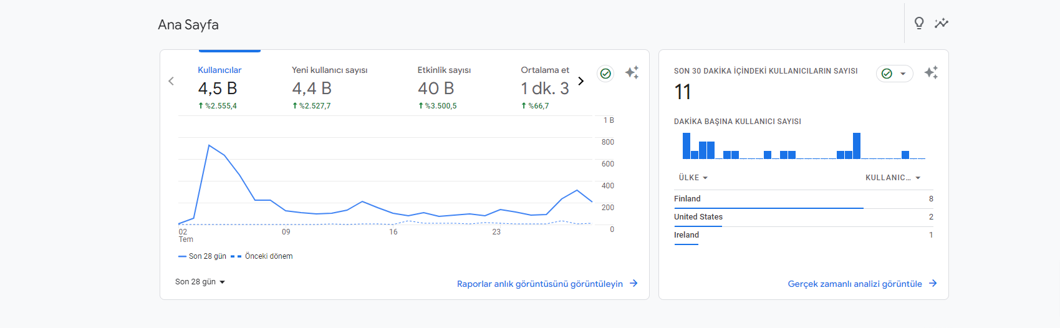Open Gerçek zamanlı analizi görüntüle link
This screenshot has height=328, width=1060.
pos(855,284)
